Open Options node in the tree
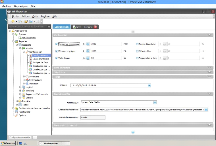The width and height of the screenshot is (216, 146). click(22, 115)
